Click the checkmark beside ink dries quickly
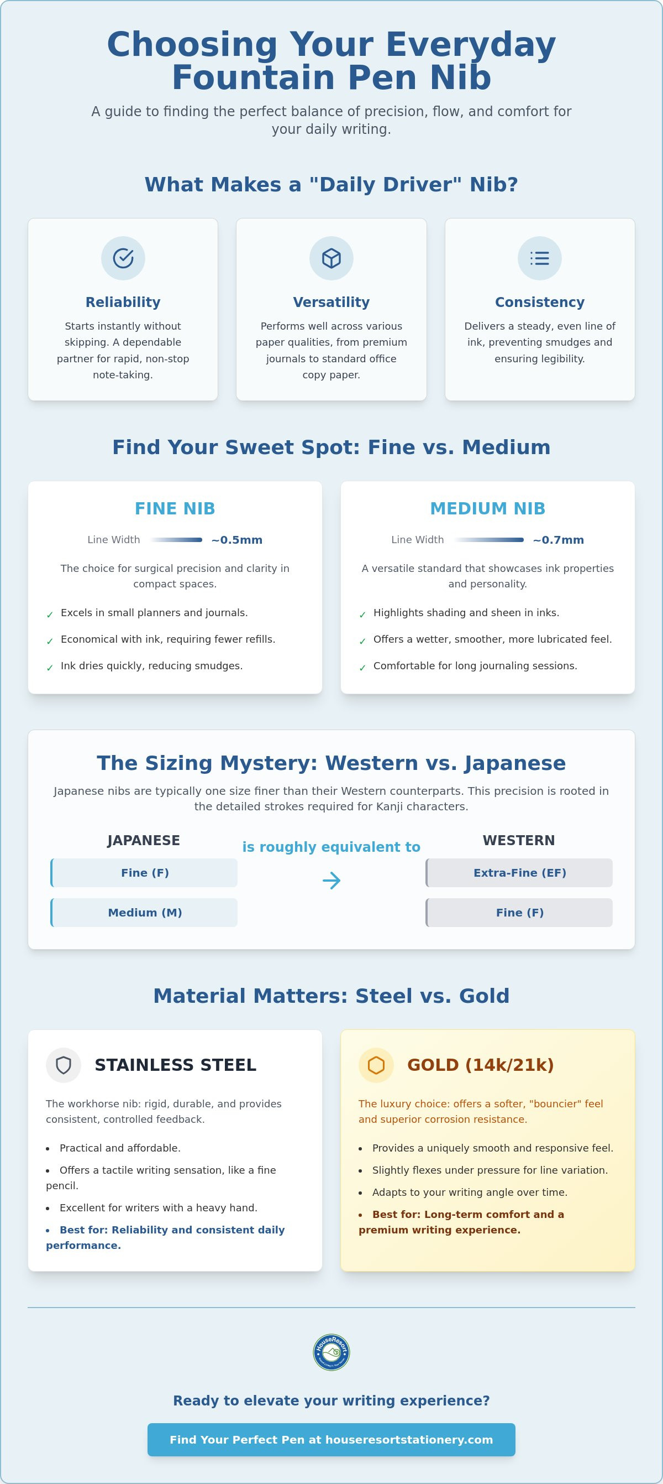 50,668
